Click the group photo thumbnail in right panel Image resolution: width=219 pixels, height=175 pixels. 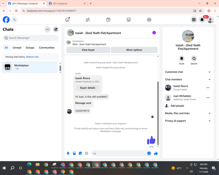pos(188,36)
